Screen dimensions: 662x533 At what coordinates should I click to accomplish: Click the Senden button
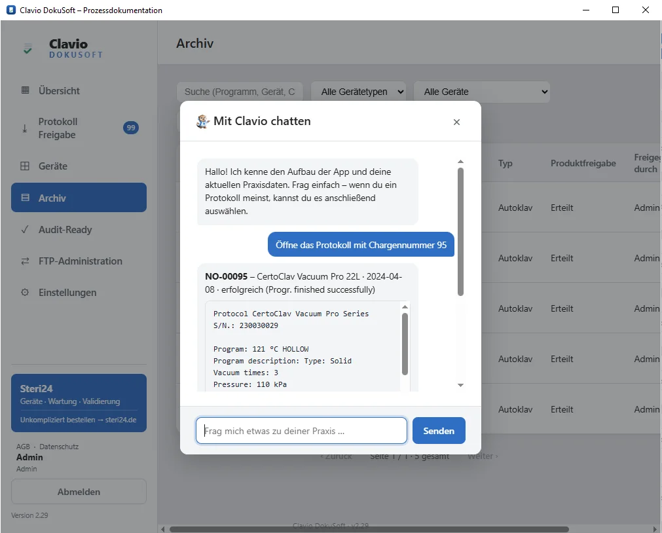(x=439, y=430)
